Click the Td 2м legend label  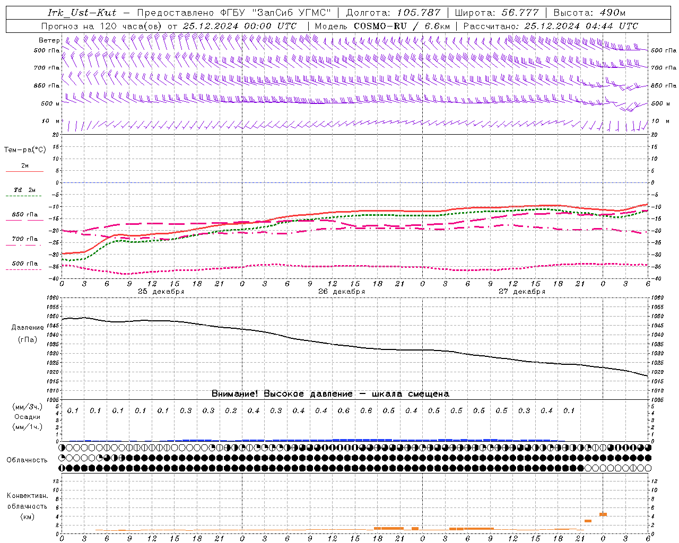pyautogui.click(x=24, y=190)
